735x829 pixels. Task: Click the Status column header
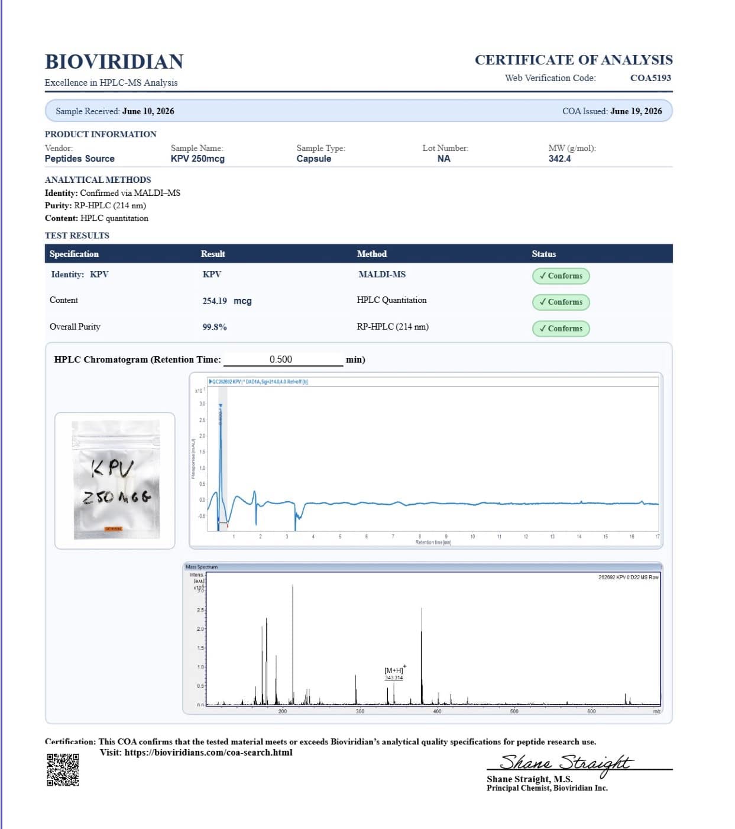pos(544,254)
